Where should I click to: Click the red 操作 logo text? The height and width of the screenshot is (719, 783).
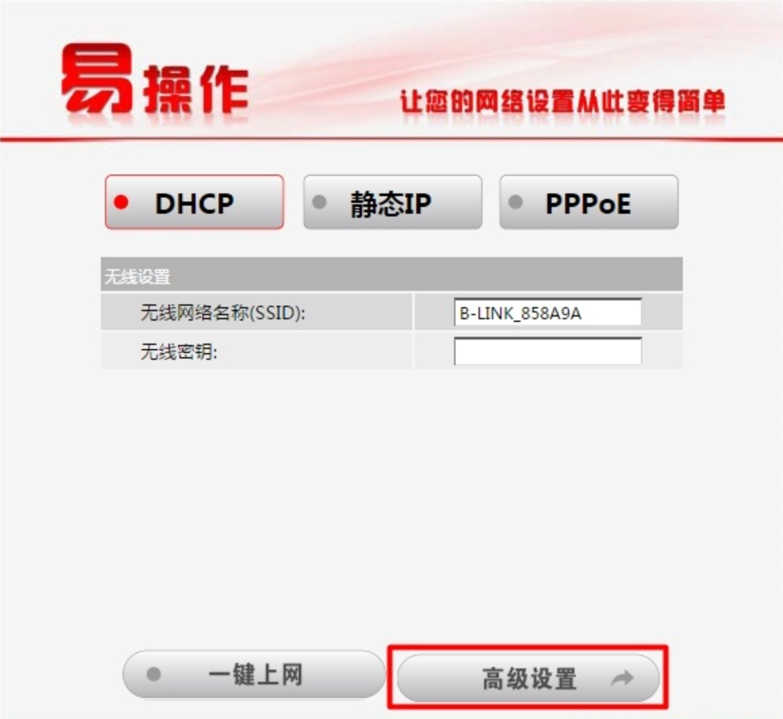pos(196,89)
